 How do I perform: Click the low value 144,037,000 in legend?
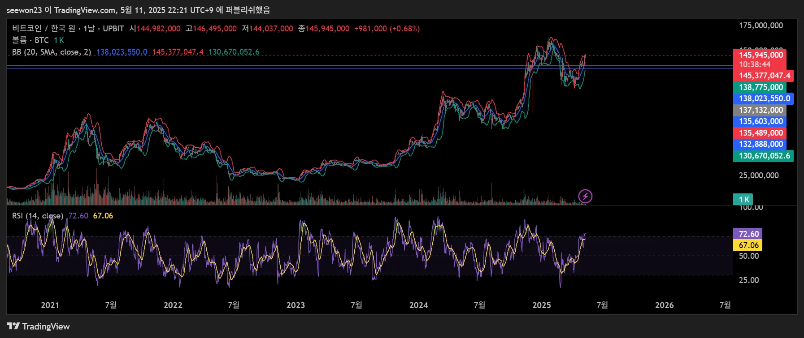(x=271, y=29)
